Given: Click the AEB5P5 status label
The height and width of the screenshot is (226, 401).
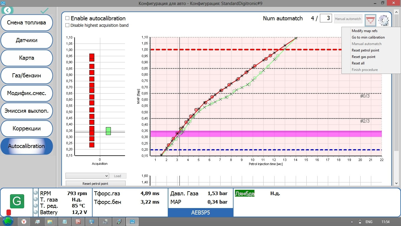Looking at the screenshot, I should point(200,212).
